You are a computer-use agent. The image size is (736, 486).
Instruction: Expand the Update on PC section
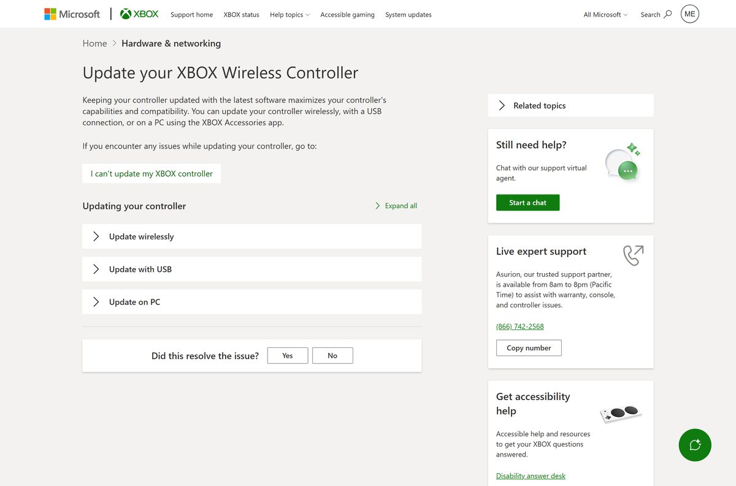click(x=252, y=302)
